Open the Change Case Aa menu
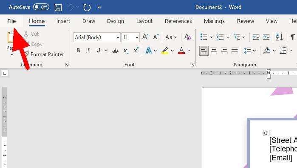Image resolution: width=297 pixels, height=168 pixels. pos(171,37)
